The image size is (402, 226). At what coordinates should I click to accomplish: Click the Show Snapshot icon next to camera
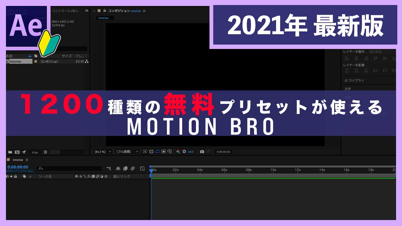pos(208,151)
